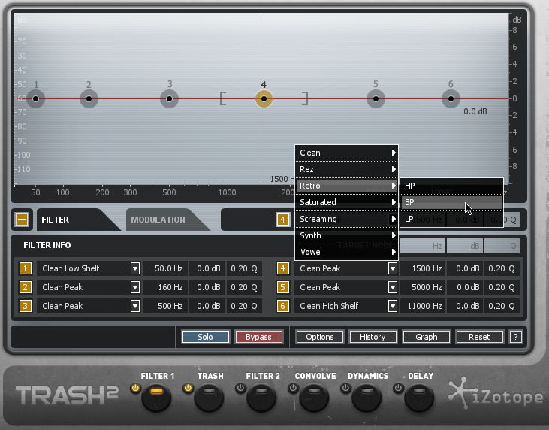Open the help question mark button
This screenshot has height=430, width=549.
pos(515,337)
